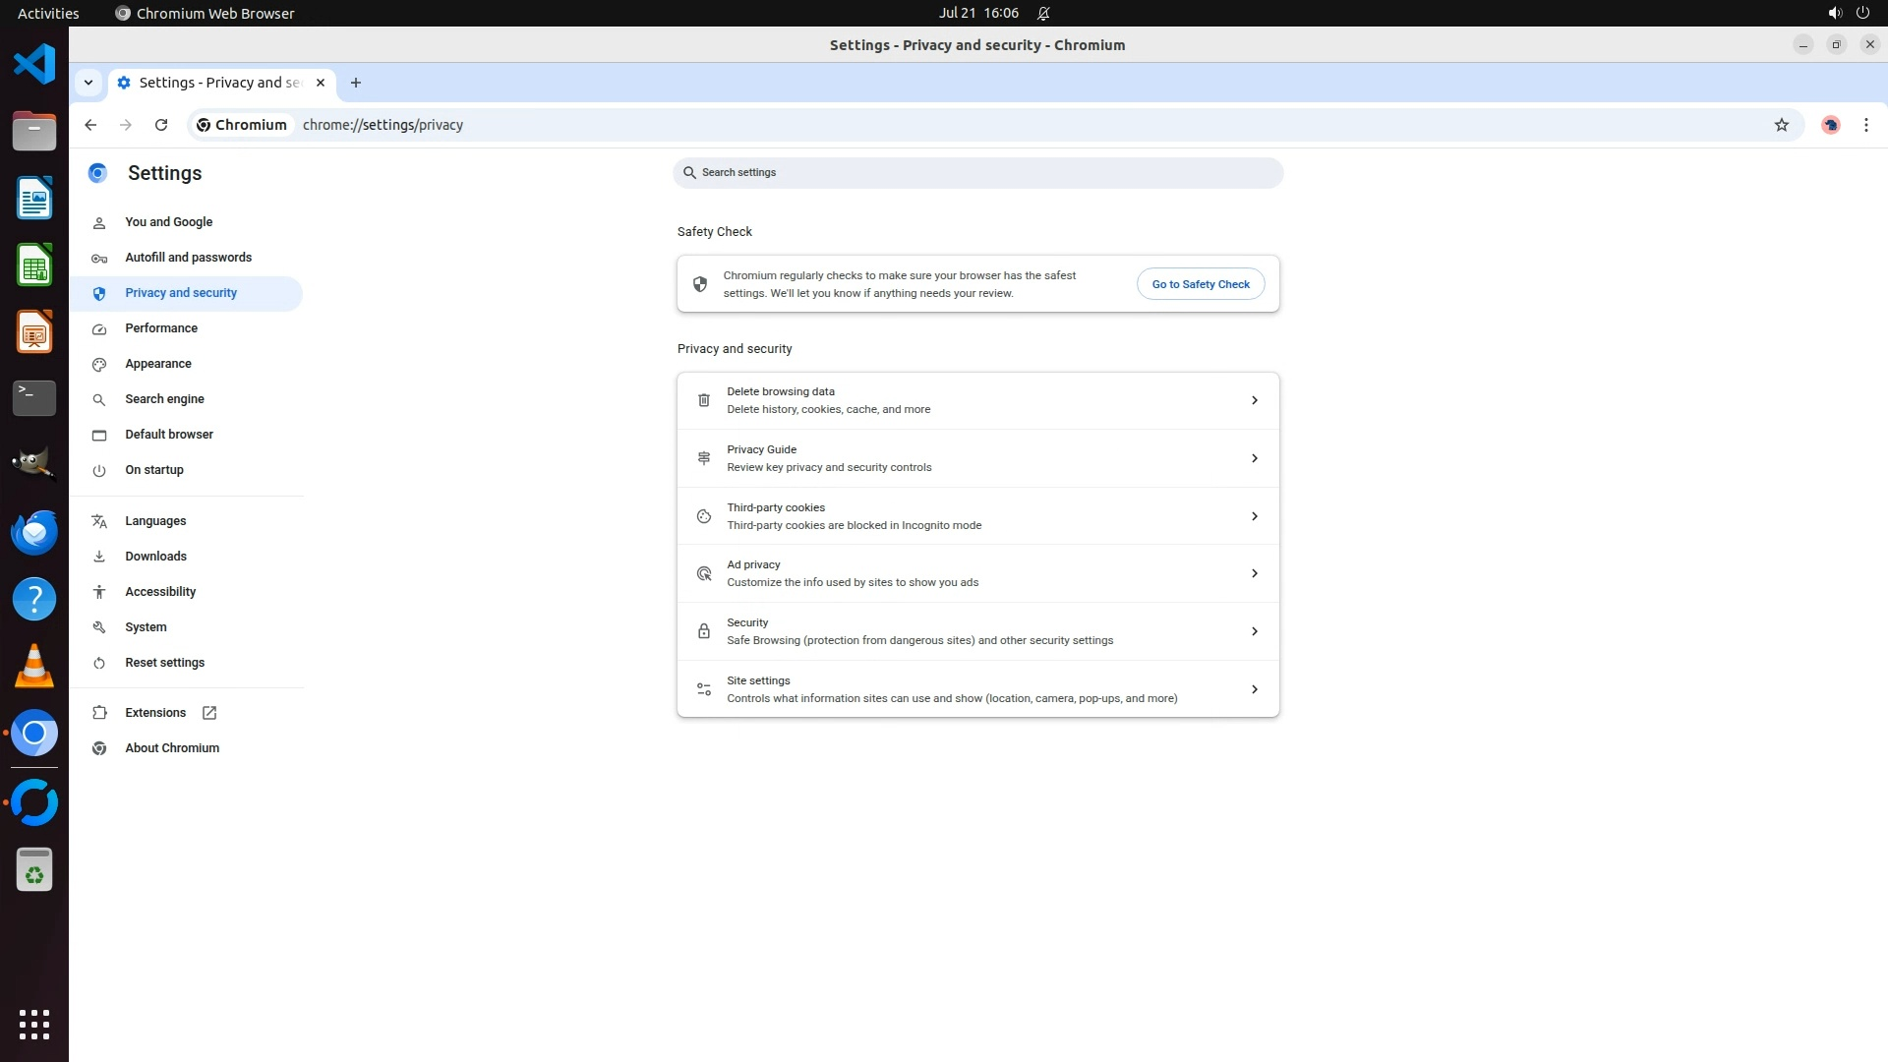Click the bookmark star icon
This screenshot has height=1062, width=1888.
pyautogui.click(x=1781, y=125)
